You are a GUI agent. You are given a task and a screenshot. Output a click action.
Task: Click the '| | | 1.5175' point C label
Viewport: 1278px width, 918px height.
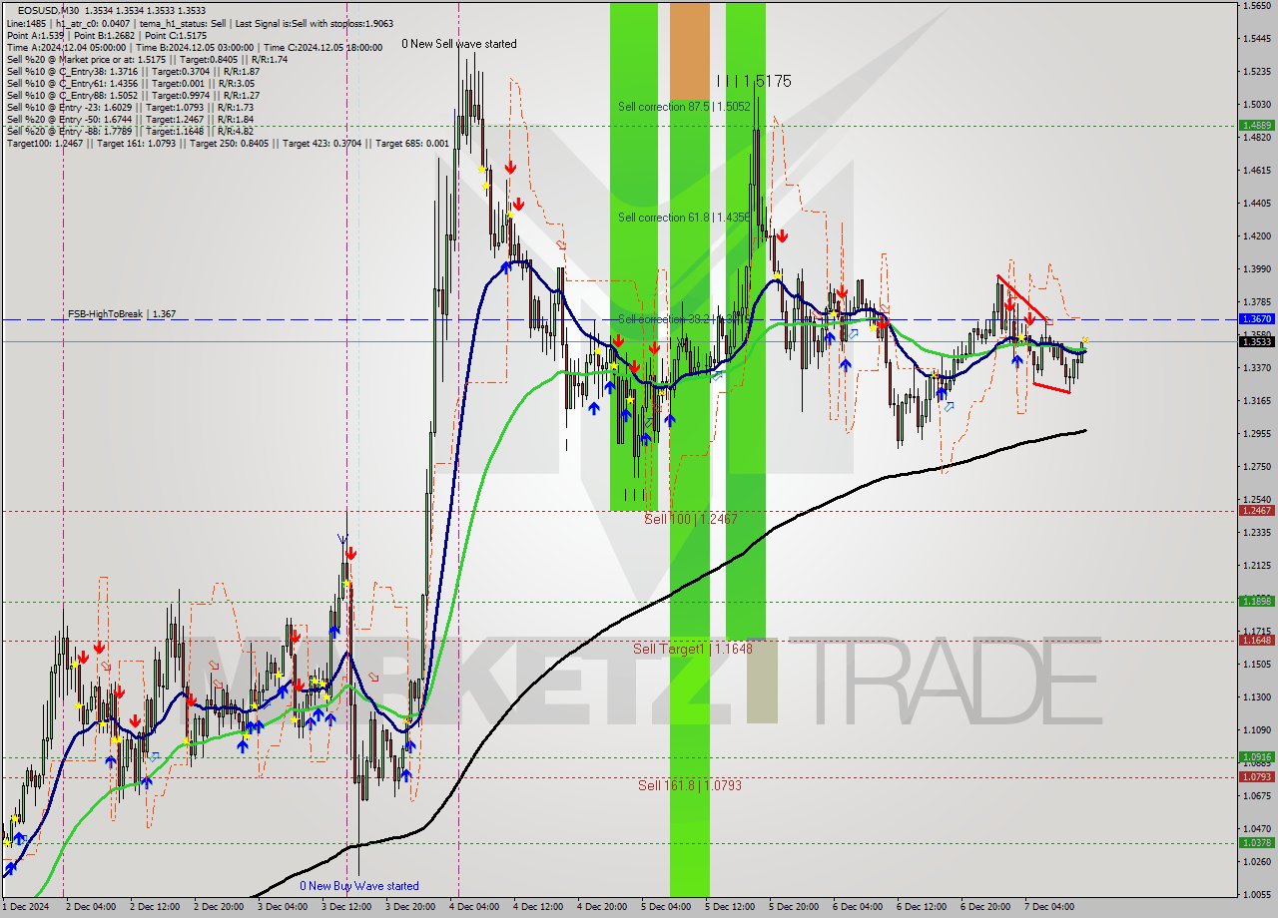point(754,81)
